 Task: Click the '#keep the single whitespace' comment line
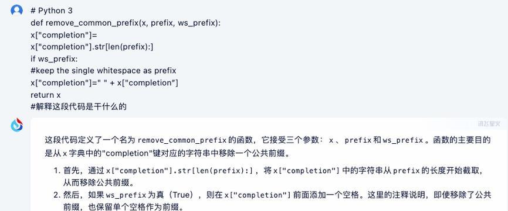(103, 71)
